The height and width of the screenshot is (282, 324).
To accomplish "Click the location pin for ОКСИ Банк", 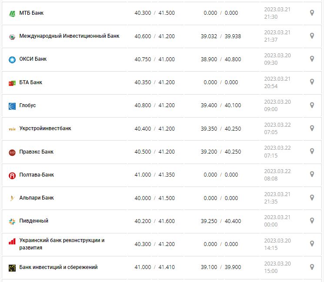I will tap(312, 59).
